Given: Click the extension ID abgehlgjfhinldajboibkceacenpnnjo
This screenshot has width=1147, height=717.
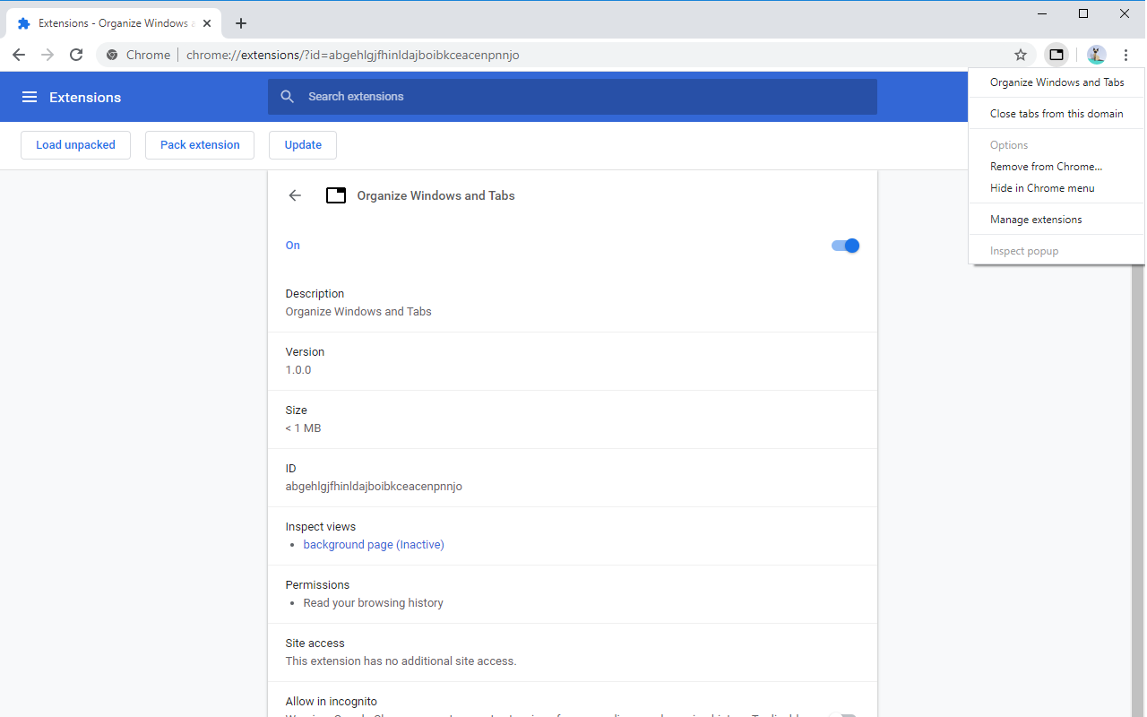Looking at the screenshot, I should pos(374,487).
